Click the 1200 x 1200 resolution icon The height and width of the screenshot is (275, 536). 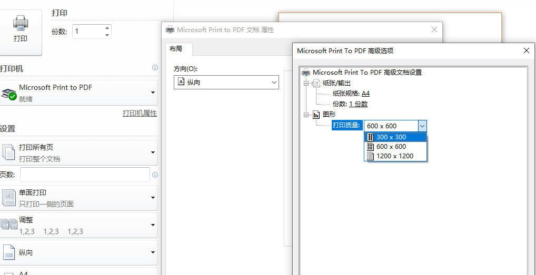point(370,156)
